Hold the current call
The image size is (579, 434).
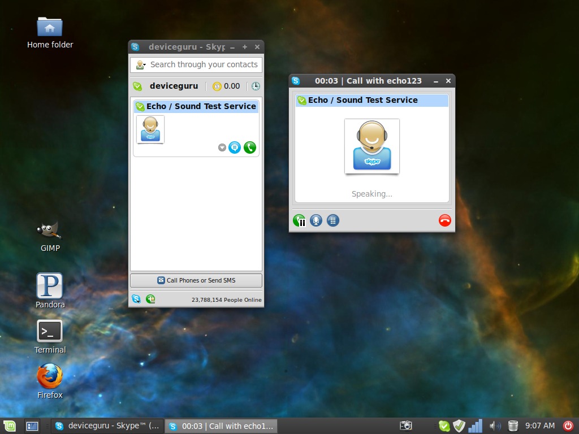299,221
